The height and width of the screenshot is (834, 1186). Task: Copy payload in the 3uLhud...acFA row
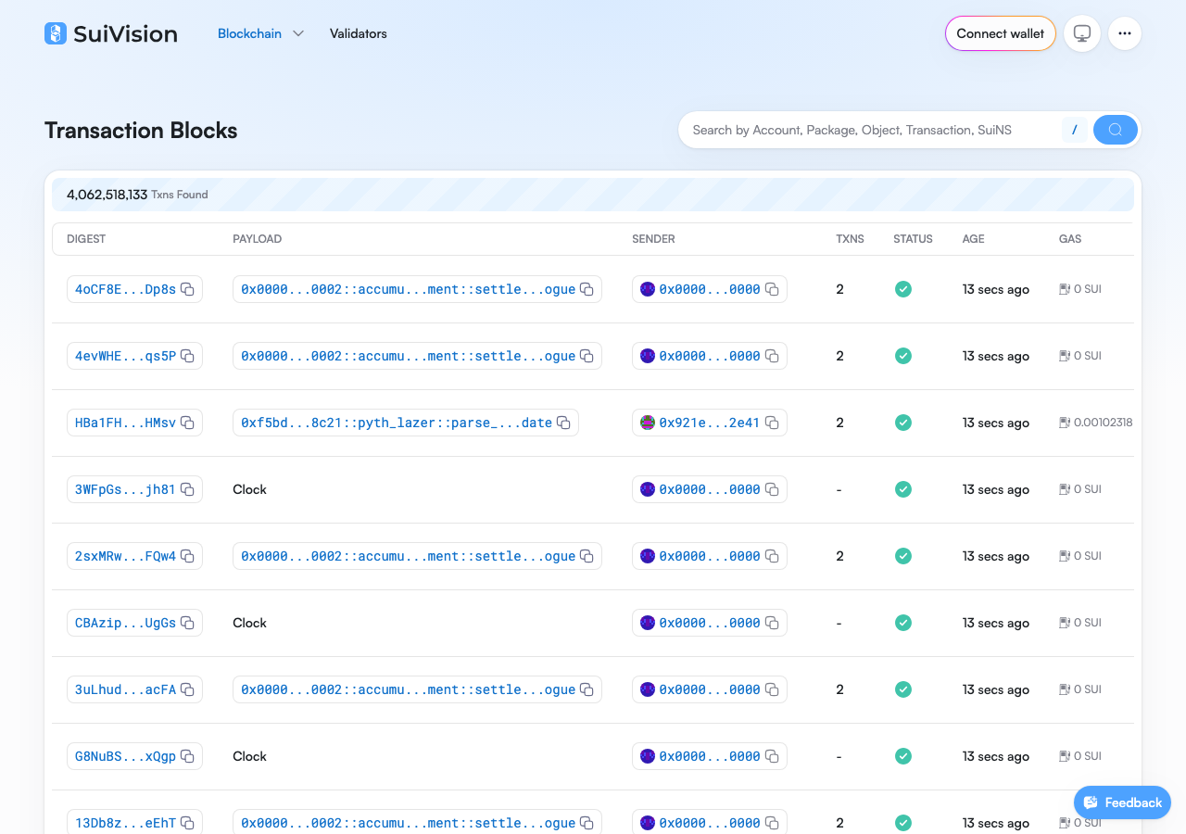click(587, 689)
